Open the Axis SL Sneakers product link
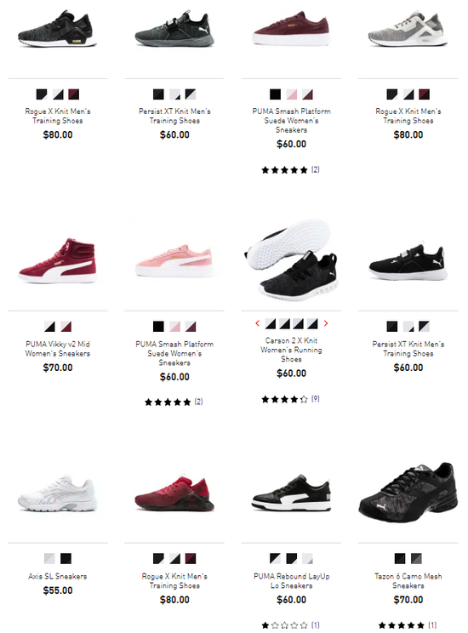468x633 pixels. pos(58,577)
